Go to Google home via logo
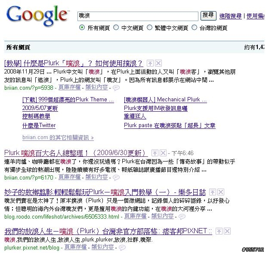The height and width of the screenshot is (253, 266). (x=37, y=15)
